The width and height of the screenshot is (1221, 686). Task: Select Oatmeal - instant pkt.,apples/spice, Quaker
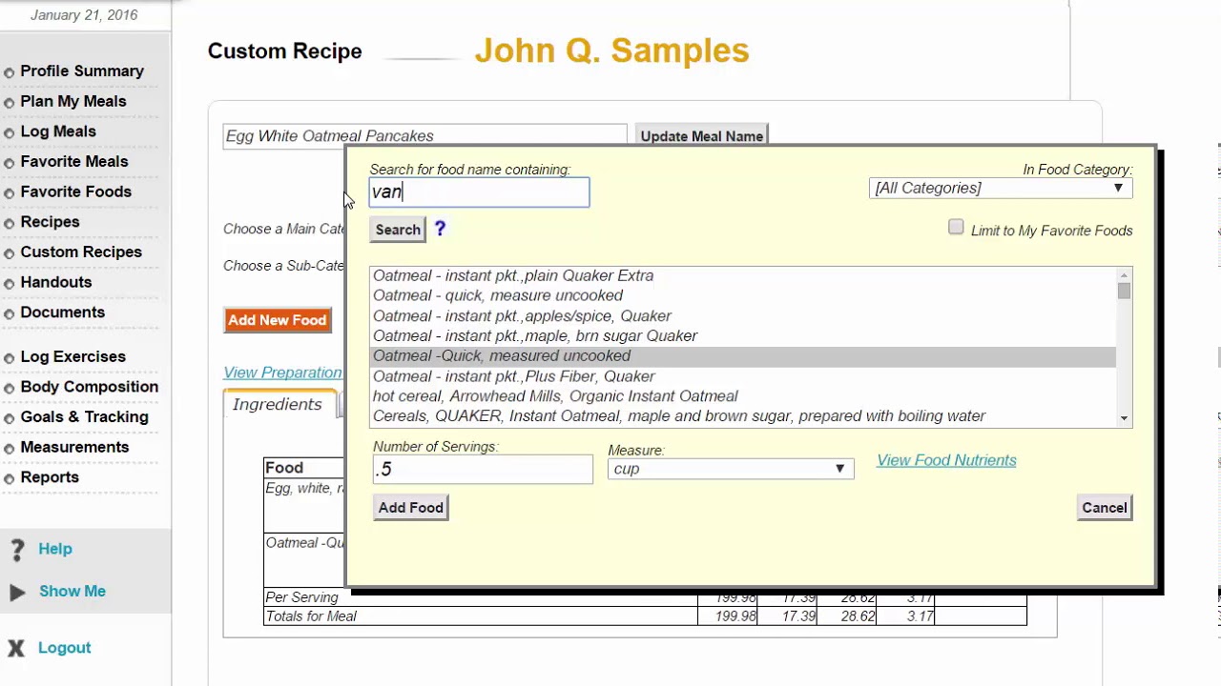[x=742, y=315]
